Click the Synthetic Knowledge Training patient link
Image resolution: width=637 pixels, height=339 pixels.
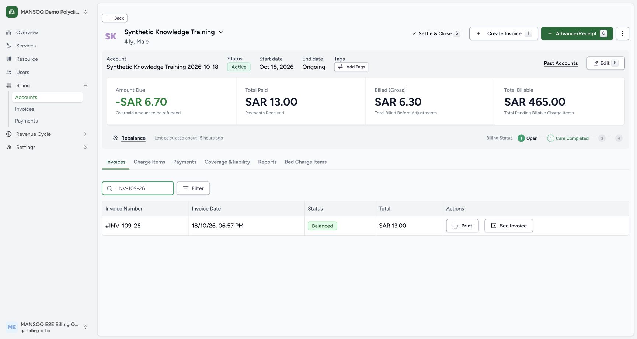coord(169,32)
